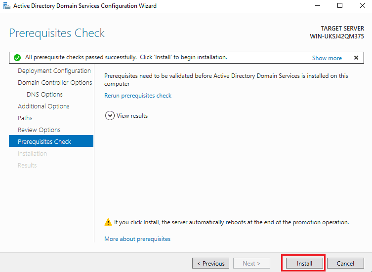
Task: Open More about prerequisites link
Action: coord(137,239)
